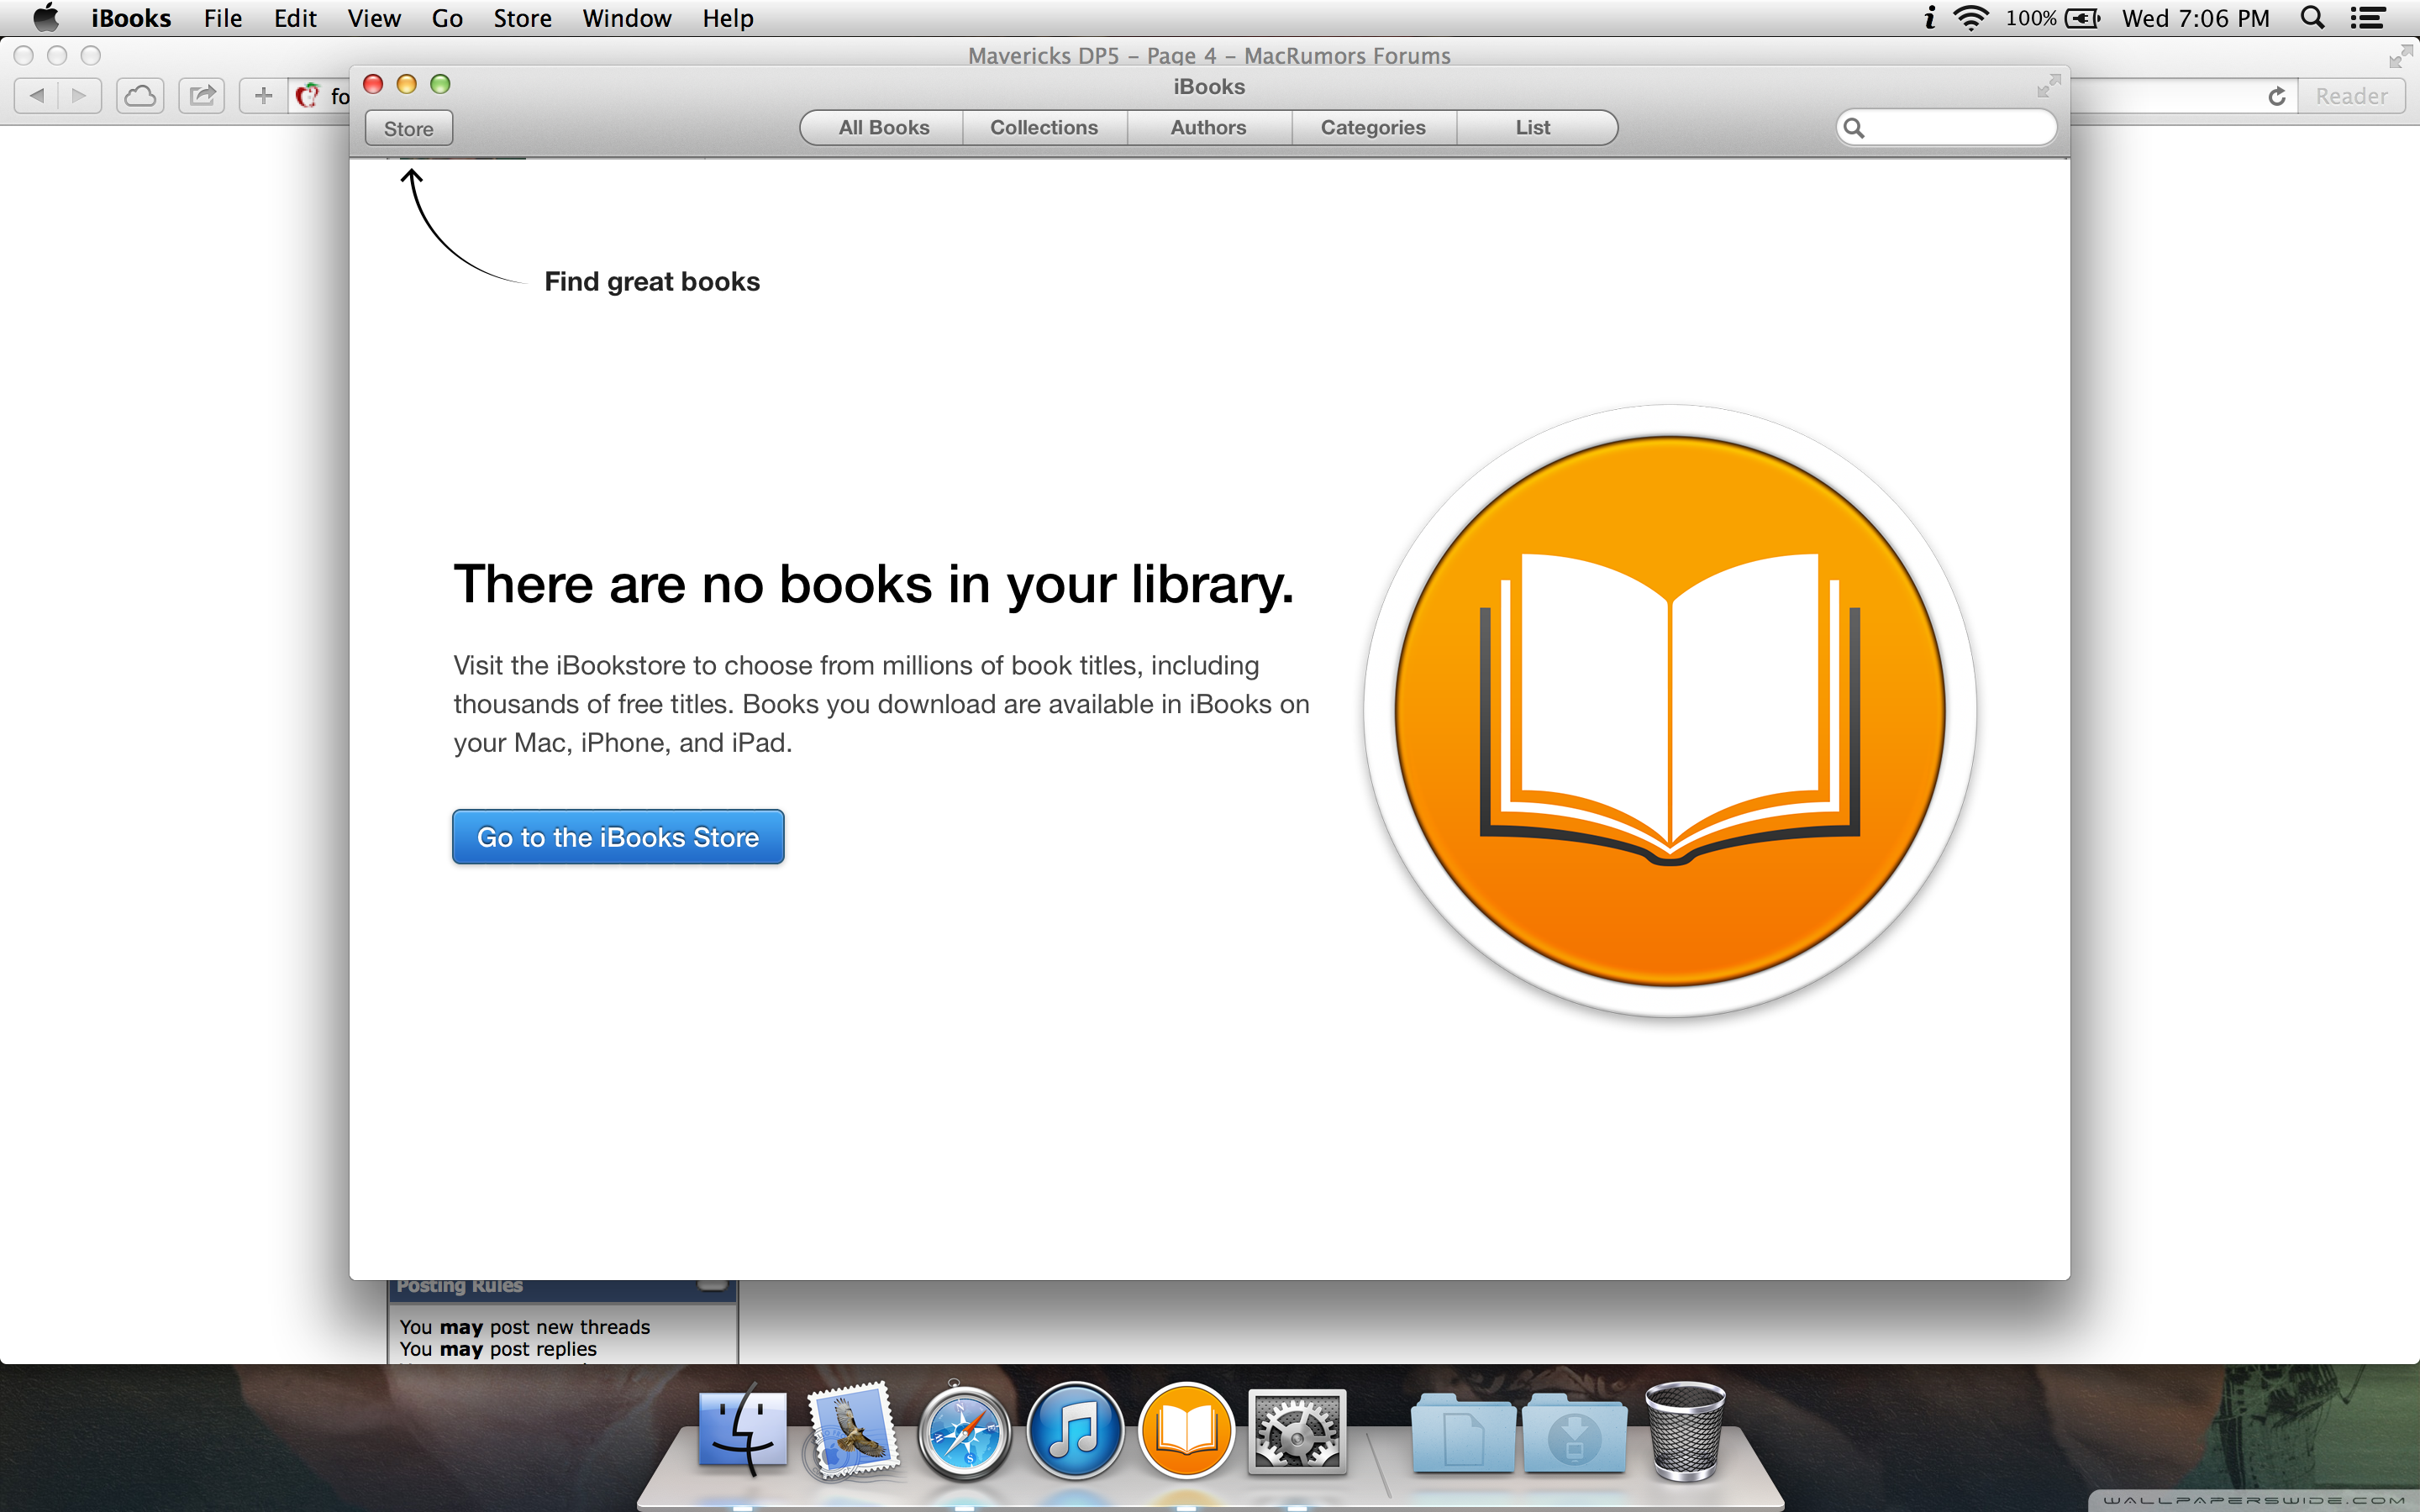This screenshot has width=2420, height=1512.
Task: Open the Window menu
Action: pos(627,18)
